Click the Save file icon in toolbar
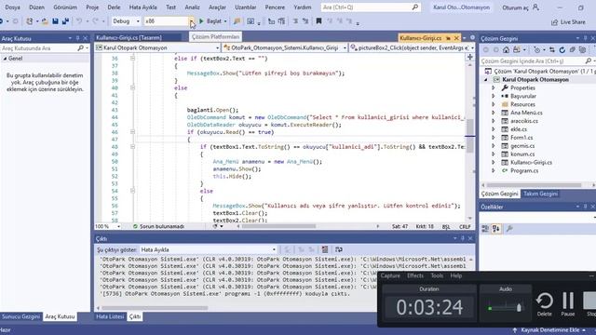596x335 pixels. point(55,21)
